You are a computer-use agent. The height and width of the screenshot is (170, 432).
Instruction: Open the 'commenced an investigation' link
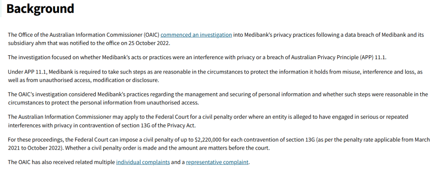(196, 35)
